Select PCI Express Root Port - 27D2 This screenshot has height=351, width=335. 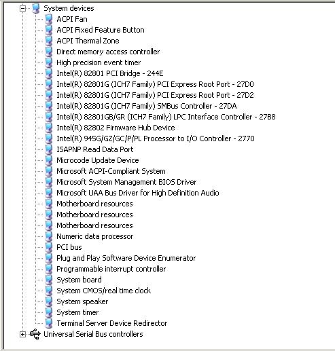155,95
